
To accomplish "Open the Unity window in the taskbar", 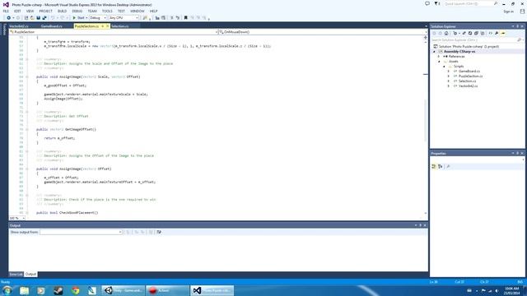I will 123,290.
